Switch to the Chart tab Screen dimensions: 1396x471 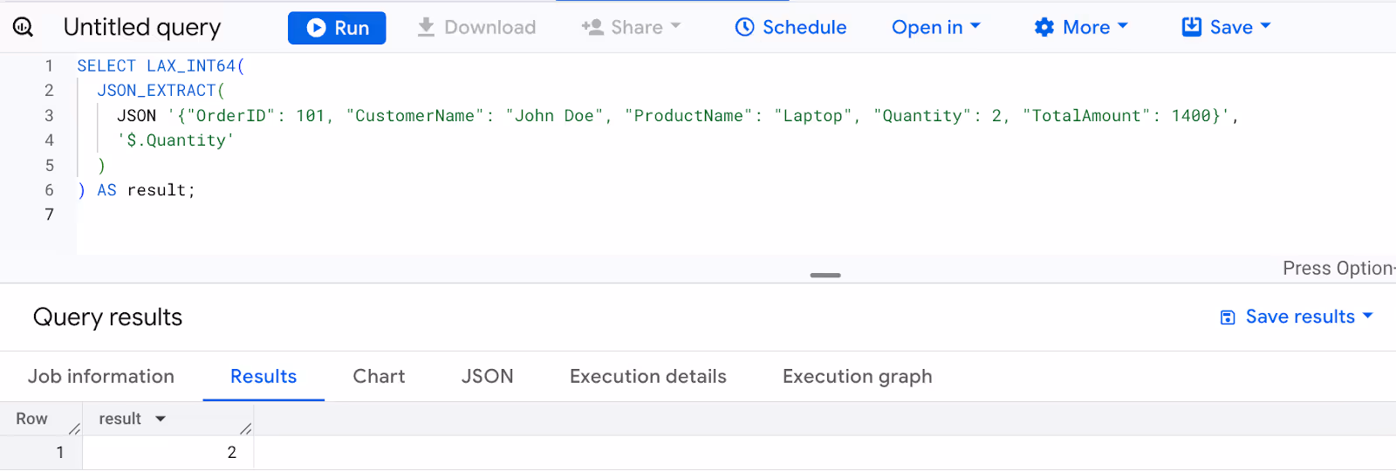(379, 376)
